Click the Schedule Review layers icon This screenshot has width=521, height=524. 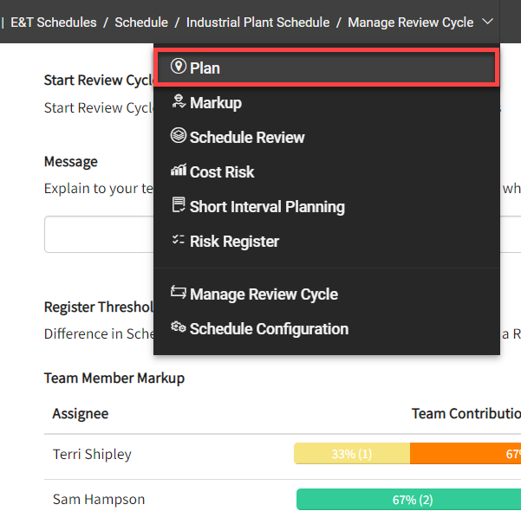pos(179,137)
